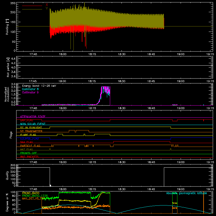
Task: Click the 17:45 time label under Pointing plot
Action: point(33,54)
